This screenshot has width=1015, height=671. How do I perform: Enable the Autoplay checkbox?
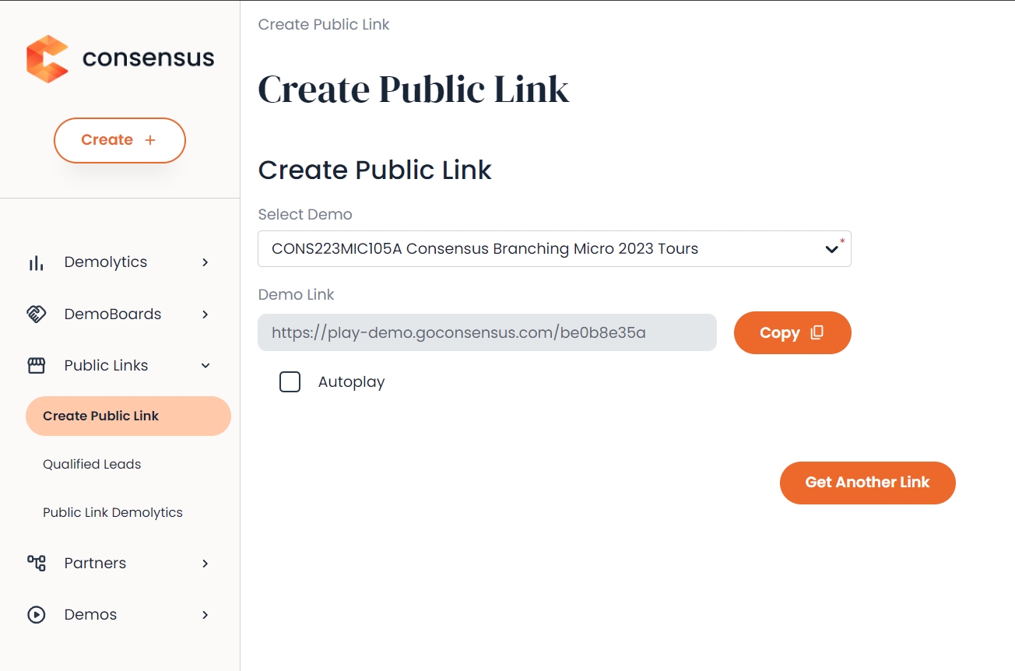pos(290,381)
